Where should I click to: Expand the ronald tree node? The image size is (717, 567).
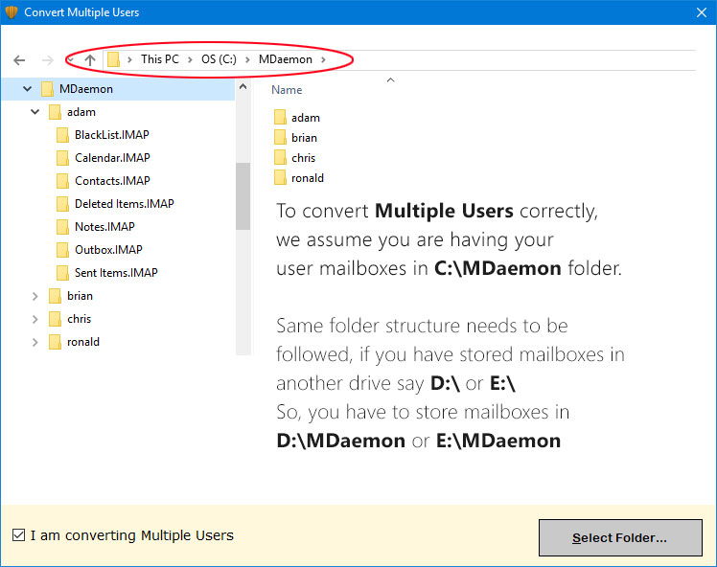pos(35,342)
